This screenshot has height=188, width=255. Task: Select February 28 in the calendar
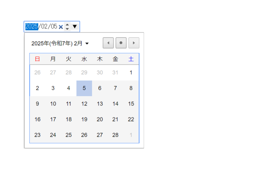coord(116,135)
